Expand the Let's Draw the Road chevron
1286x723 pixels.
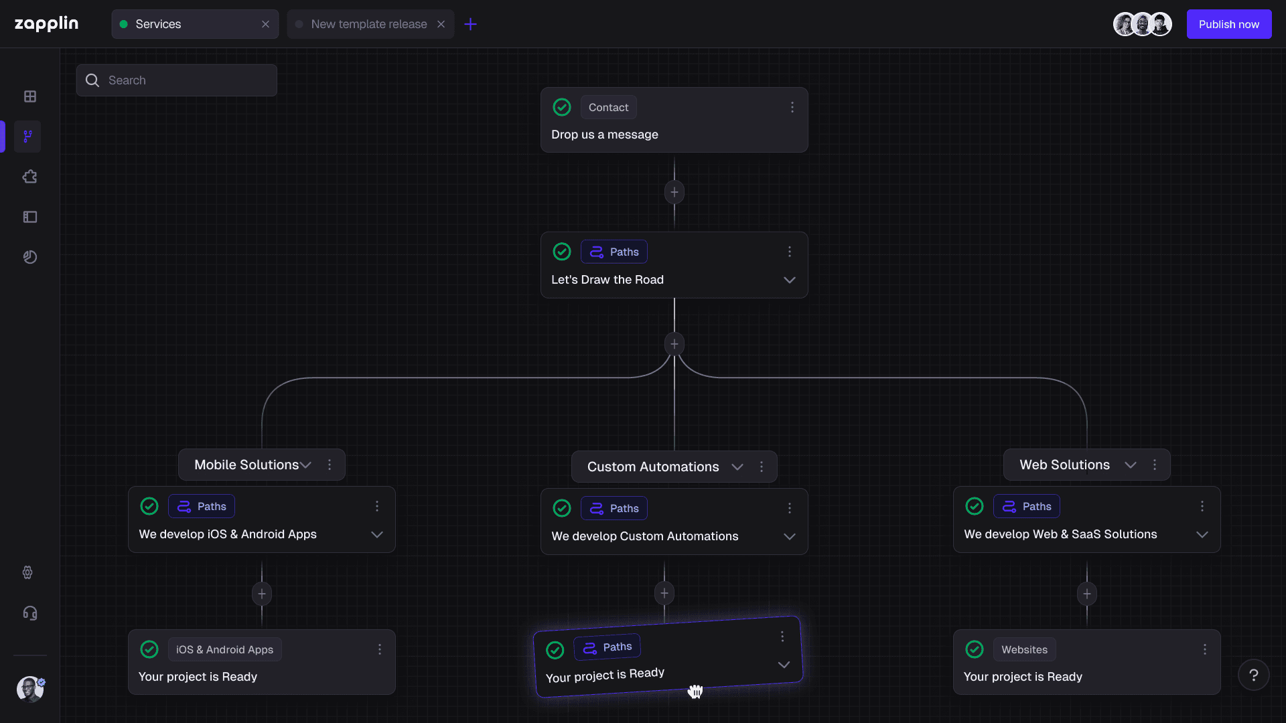pyautogui.click(x=790, y=280)
